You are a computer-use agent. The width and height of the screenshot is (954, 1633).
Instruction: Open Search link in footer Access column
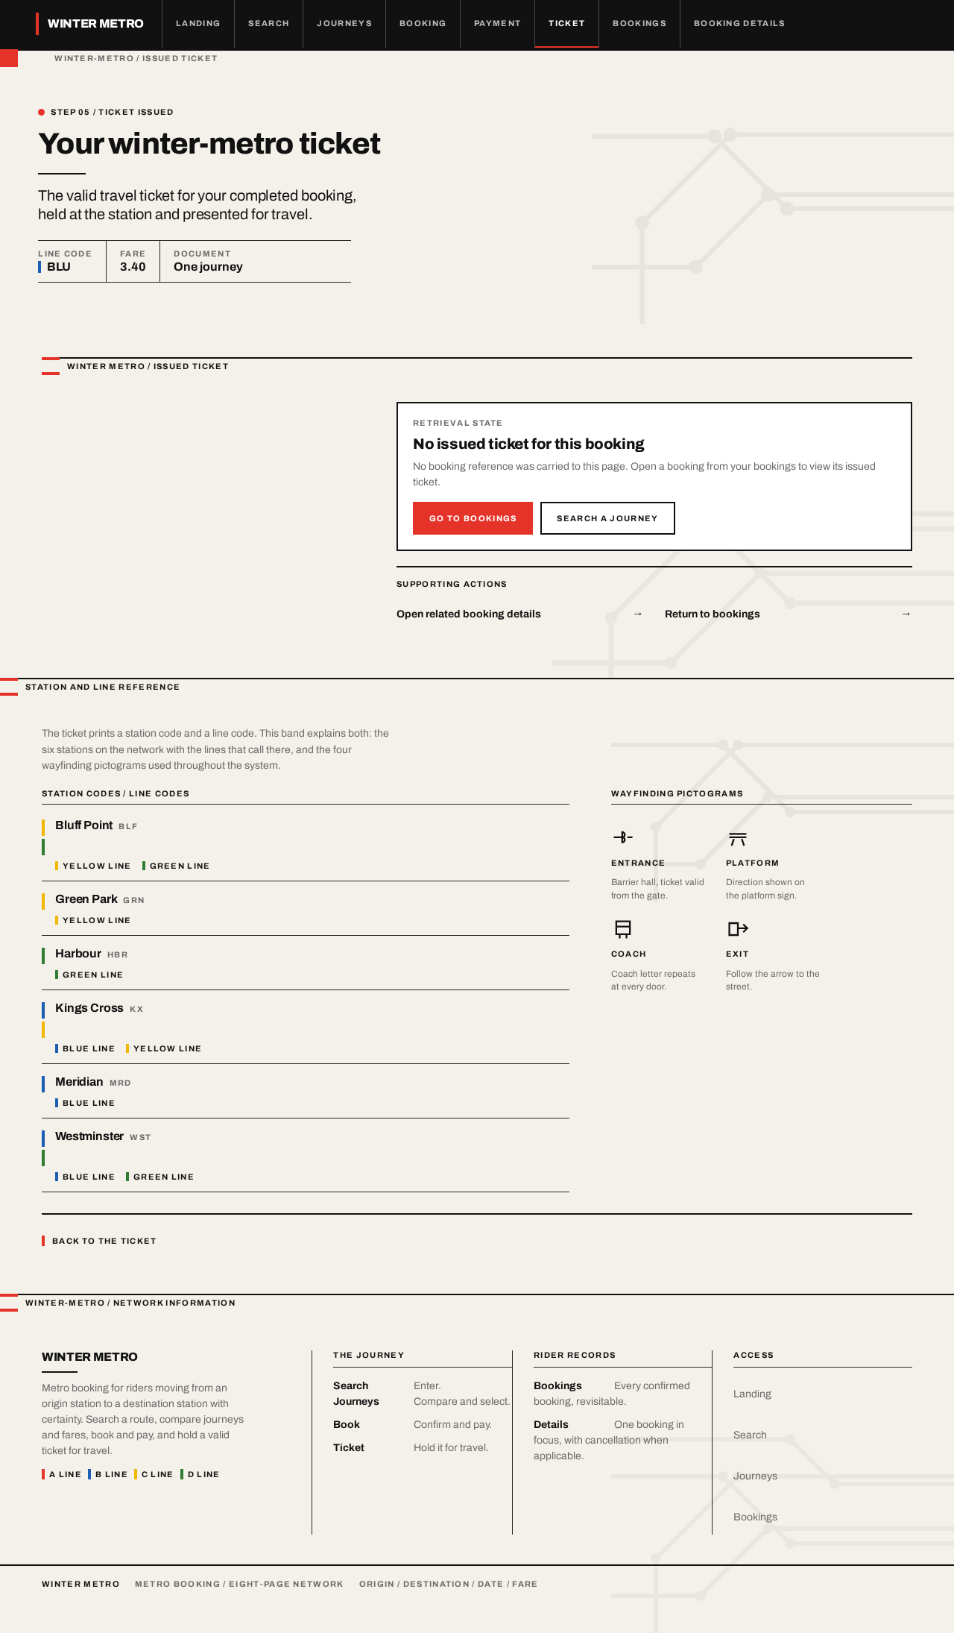pos(750,1435)
